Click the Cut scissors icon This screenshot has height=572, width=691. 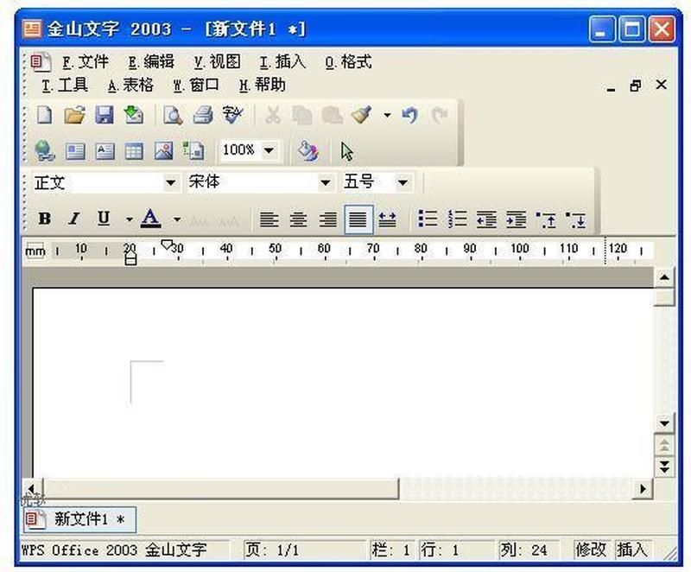(273, 116)
